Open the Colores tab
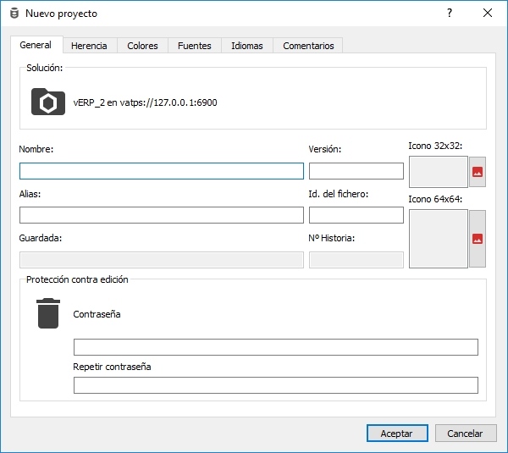The image size is (508, 453). [142, 46]
